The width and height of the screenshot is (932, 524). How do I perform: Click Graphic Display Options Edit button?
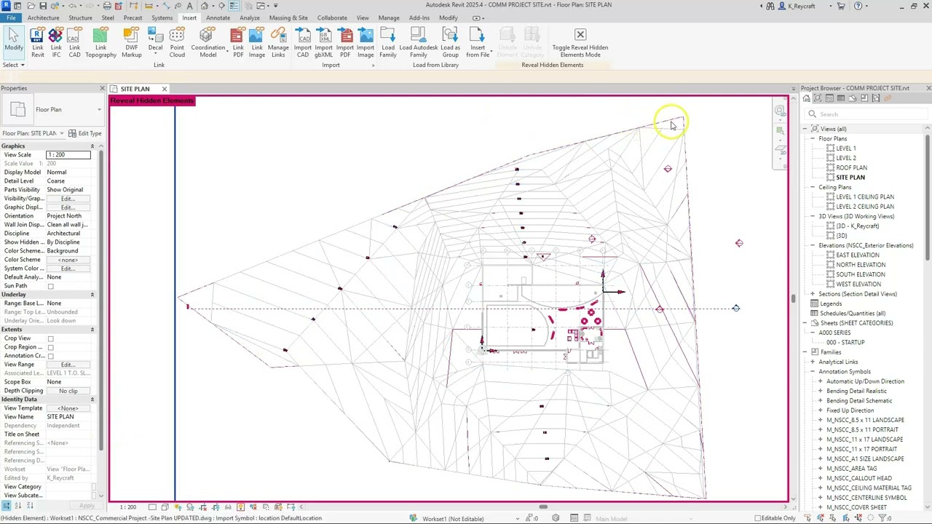68,207
